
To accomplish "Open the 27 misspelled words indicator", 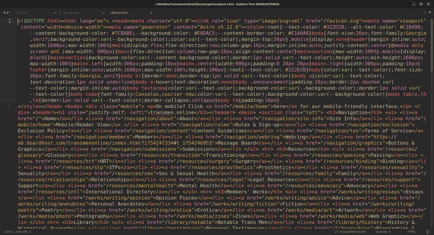I will click(x=350, y=231).
